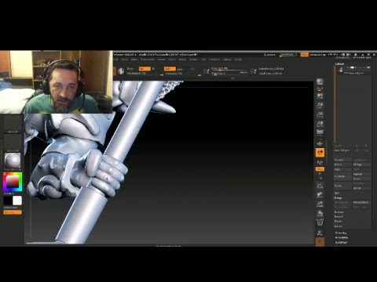377x282 pixels.
Task: Click the Focal Shift slider
Action: (x=229, y=68)
